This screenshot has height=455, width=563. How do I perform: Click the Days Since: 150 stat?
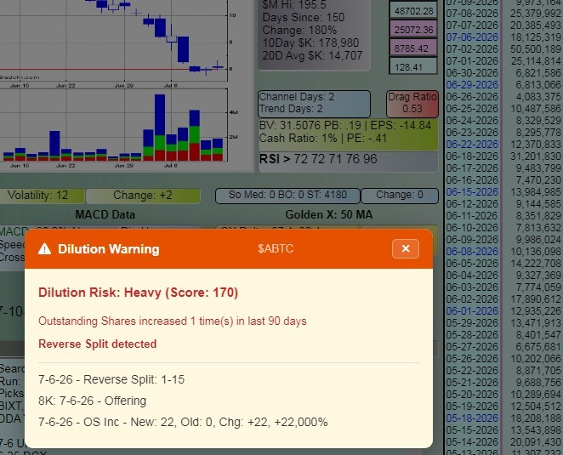point(304,17)
